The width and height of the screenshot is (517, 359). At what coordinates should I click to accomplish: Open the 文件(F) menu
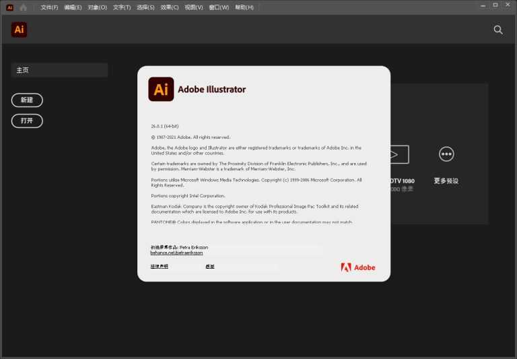pos(49,7)
